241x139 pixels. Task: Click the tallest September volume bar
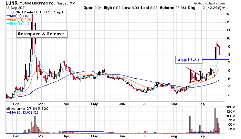[x=215, y=121]
